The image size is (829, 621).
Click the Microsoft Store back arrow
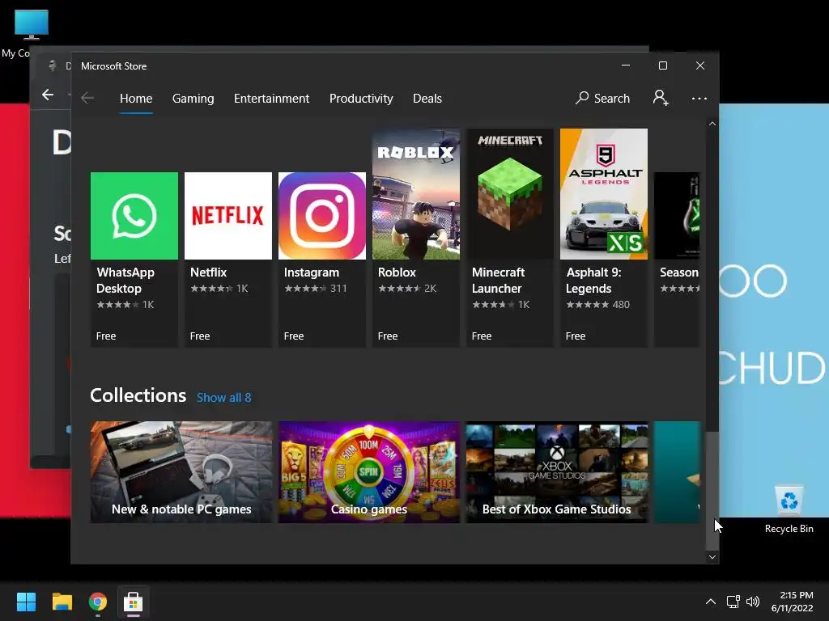[87, 98]
